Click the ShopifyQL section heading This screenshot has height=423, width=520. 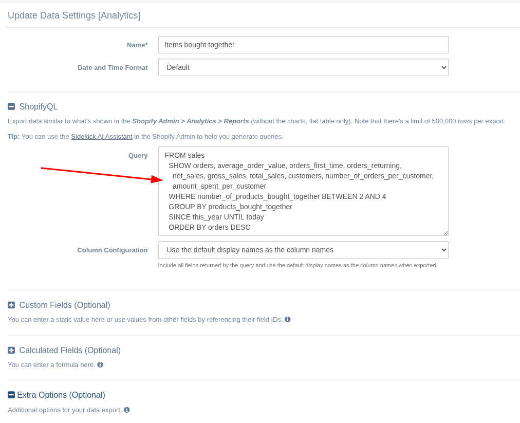[x=39, y=107]
